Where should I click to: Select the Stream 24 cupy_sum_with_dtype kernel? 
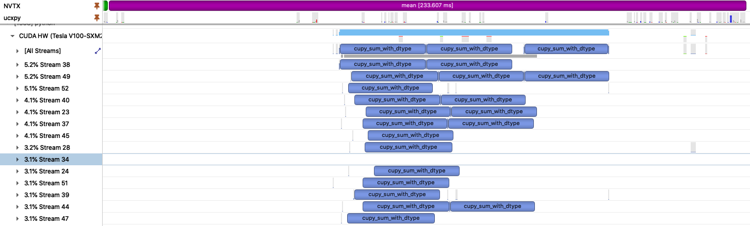click(417, 171)
